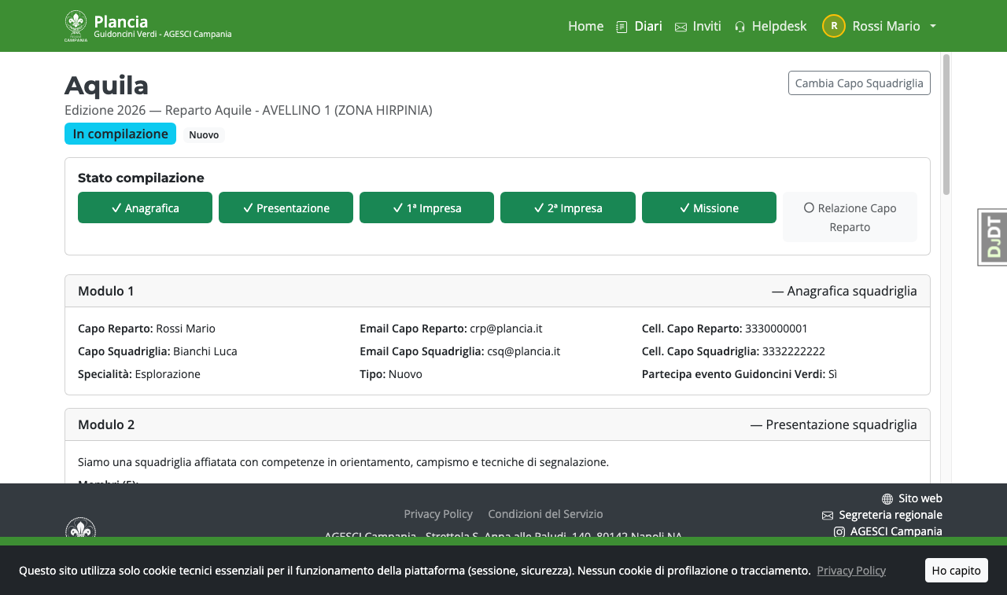Click the Plancia AGESCI logo in header
The width and height of the screenshot is (1007, 595).
click(x=76, y=26)
